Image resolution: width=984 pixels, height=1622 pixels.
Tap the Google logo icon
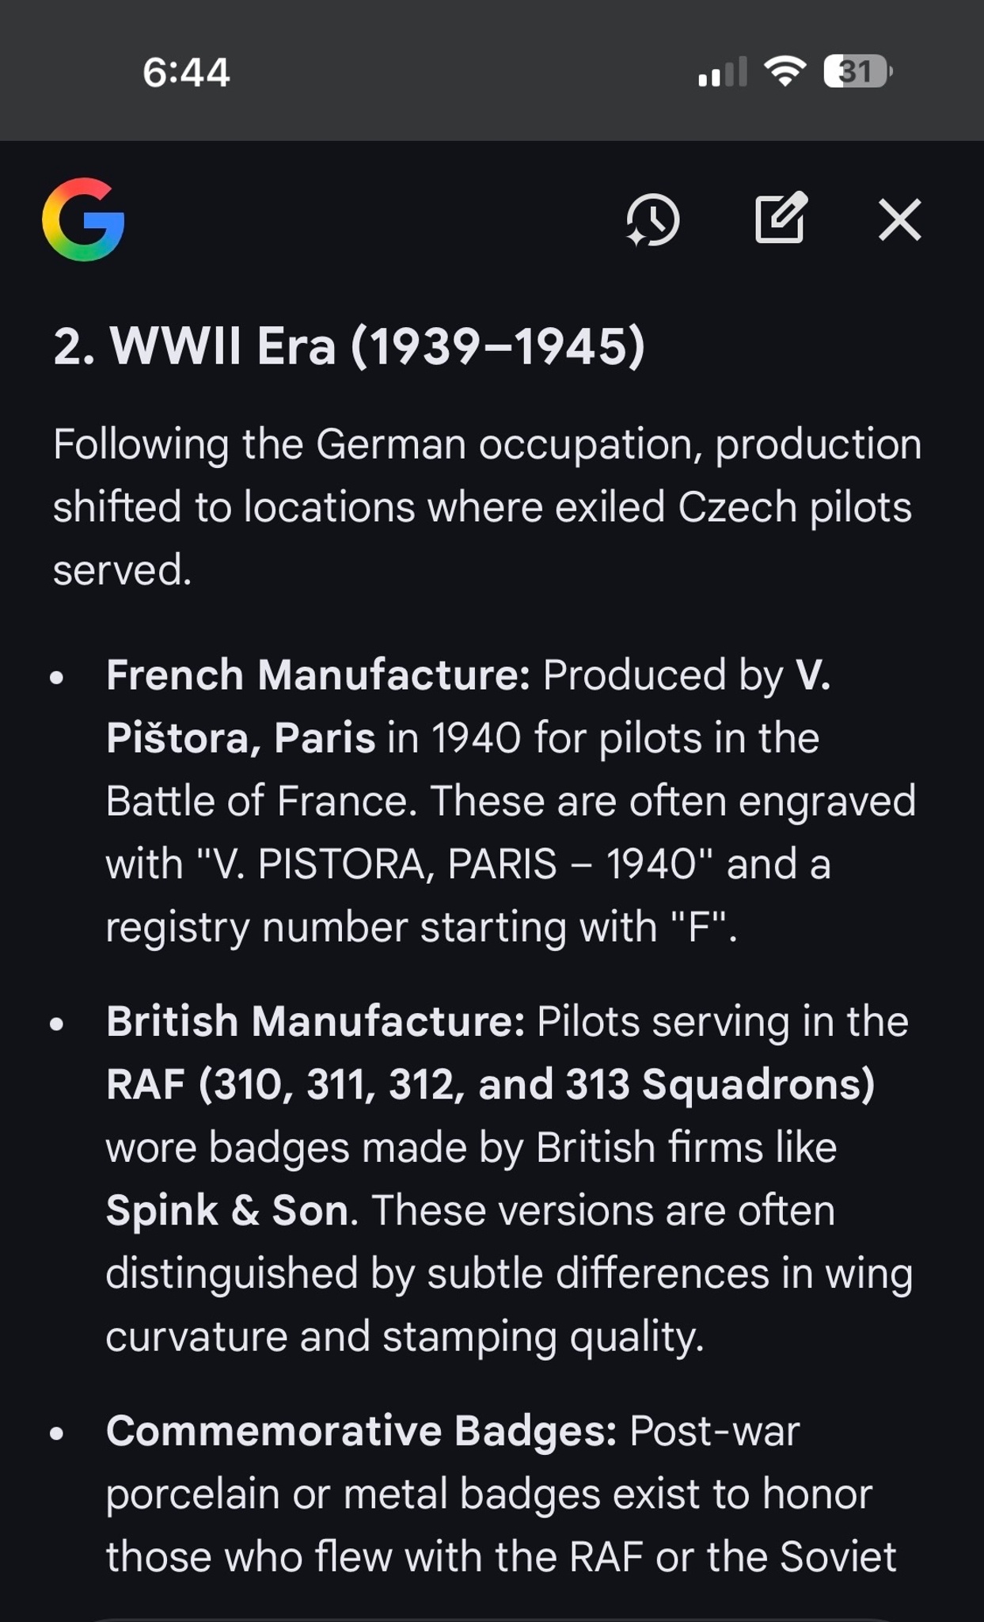[x=83, y=219]
